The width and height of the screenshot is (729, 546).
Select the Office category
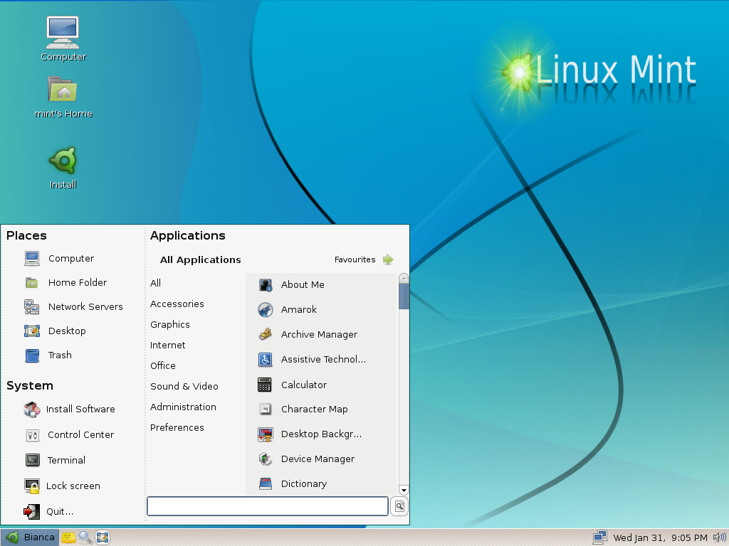click(x=163, y=365)
